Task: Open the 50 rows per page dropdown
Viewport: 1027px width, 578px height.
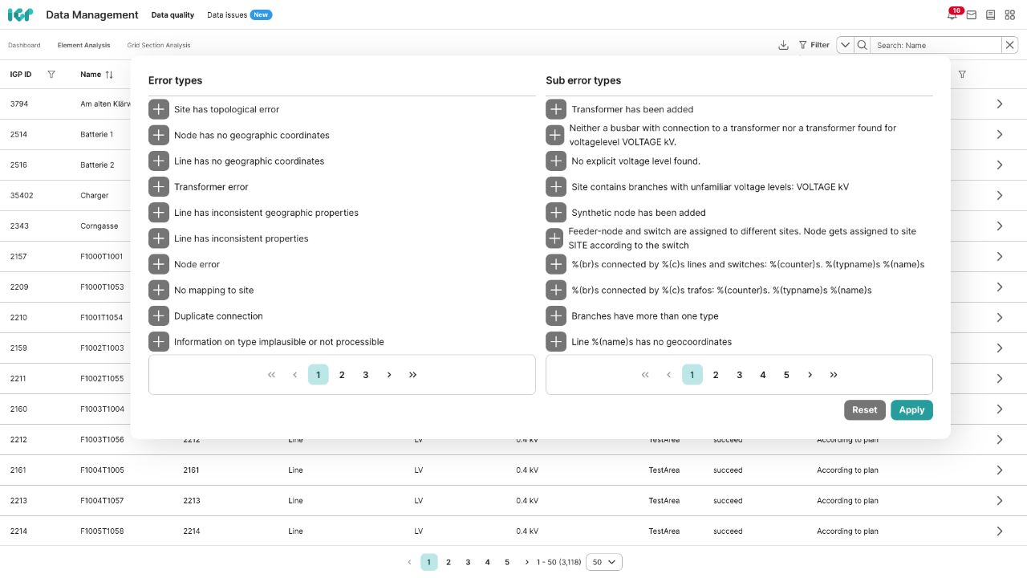Action: (x=603, y=563)
